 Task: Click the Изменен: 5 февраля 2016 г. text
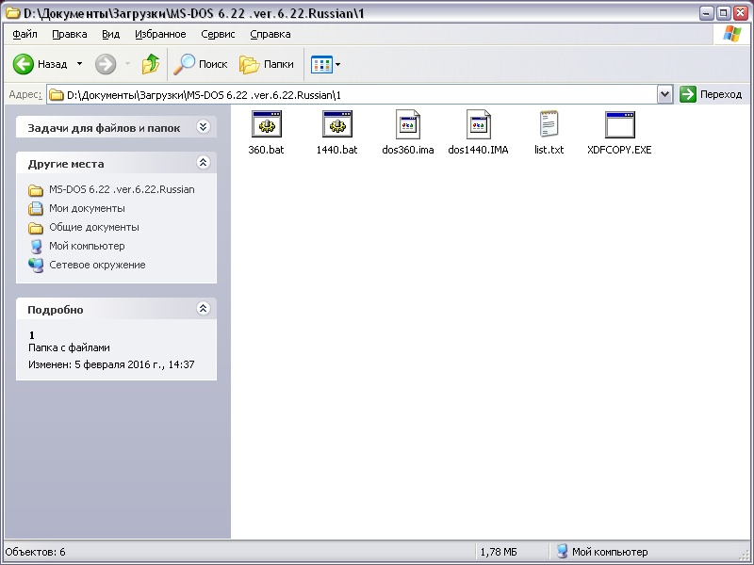point(111,364)
